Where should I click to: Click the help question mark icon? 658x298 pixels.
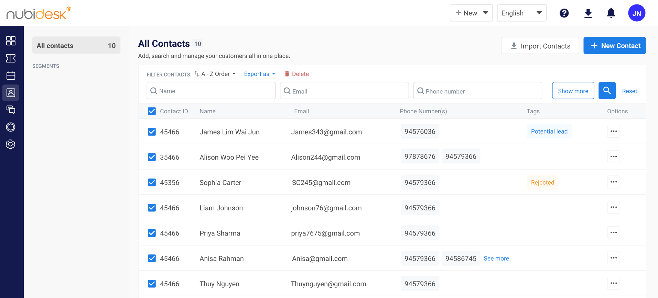click(x=564, y=13)
